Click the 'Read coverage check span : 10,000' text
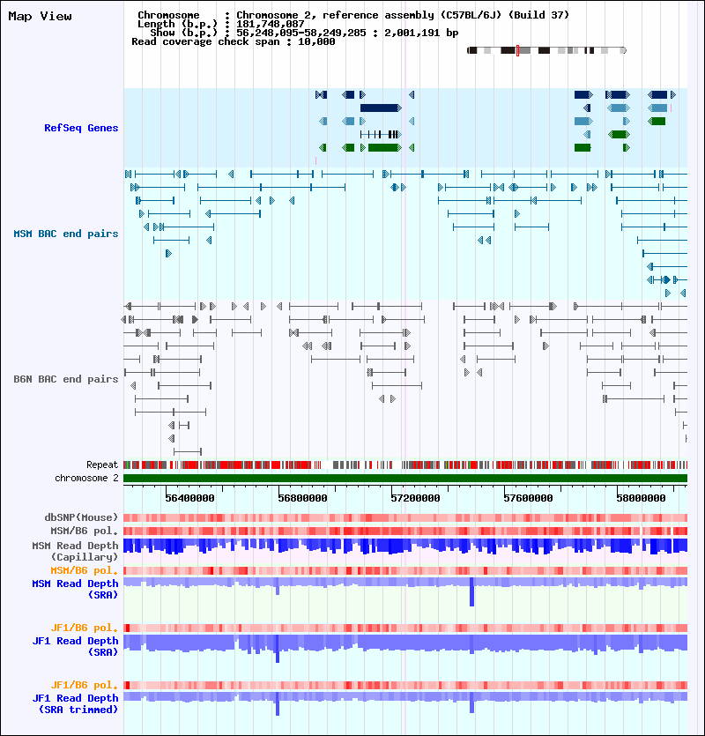Viewport: 705px width, 736px height. coord(234,41)
